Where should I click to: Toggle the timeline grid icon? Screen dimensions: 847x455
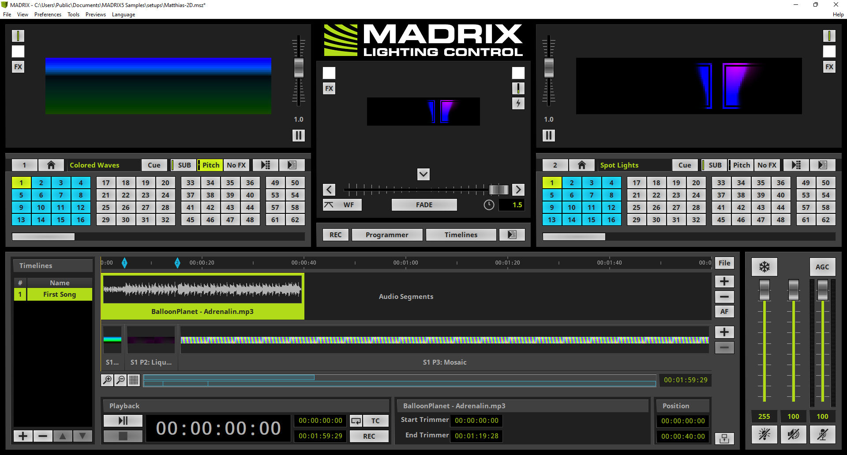point(134,380)
